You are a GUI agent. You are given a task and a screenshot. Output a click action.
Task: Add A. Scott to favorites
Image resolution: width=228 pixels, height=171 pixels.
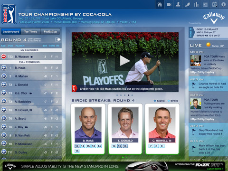(4, 118)
